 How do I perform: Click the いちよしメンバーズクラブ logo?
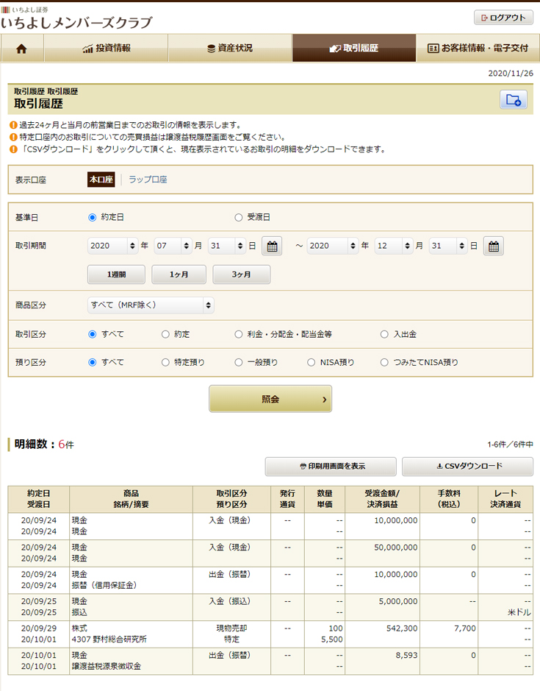76,19
